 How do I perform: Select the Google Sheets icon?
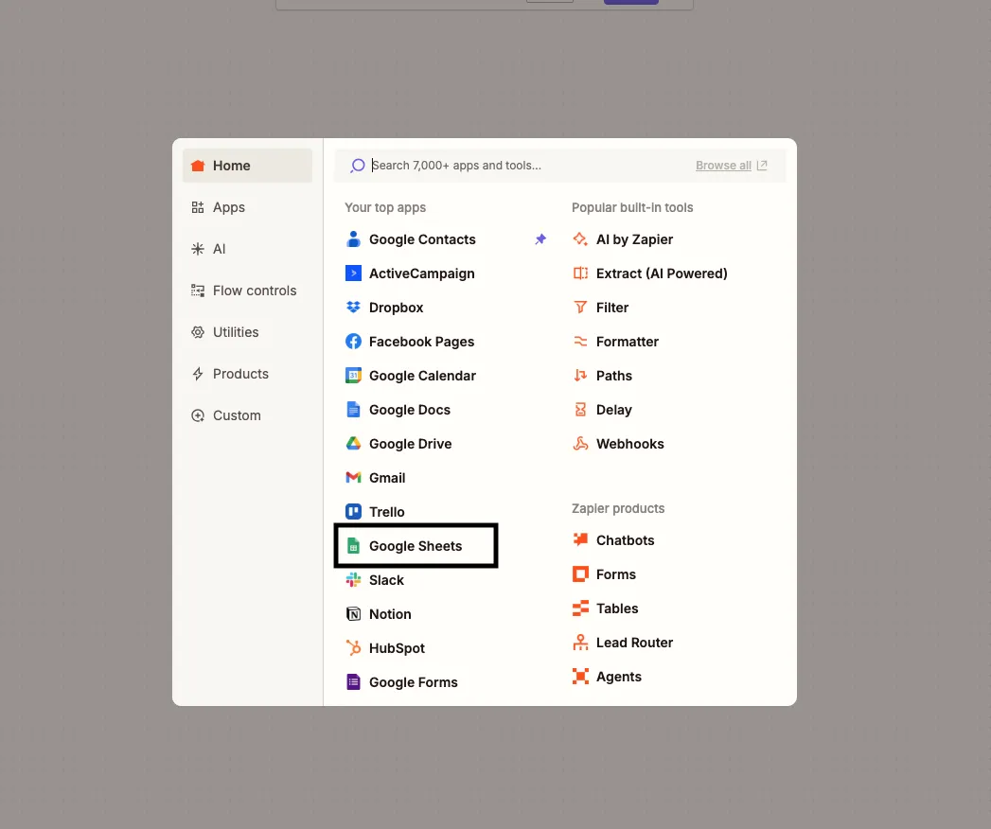tap(353, 546)
